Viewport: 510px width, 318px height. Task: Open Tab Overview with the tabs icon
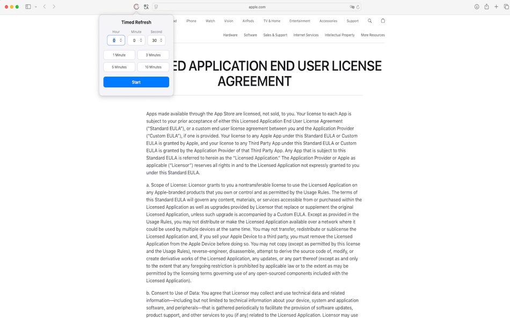[505, 6]
